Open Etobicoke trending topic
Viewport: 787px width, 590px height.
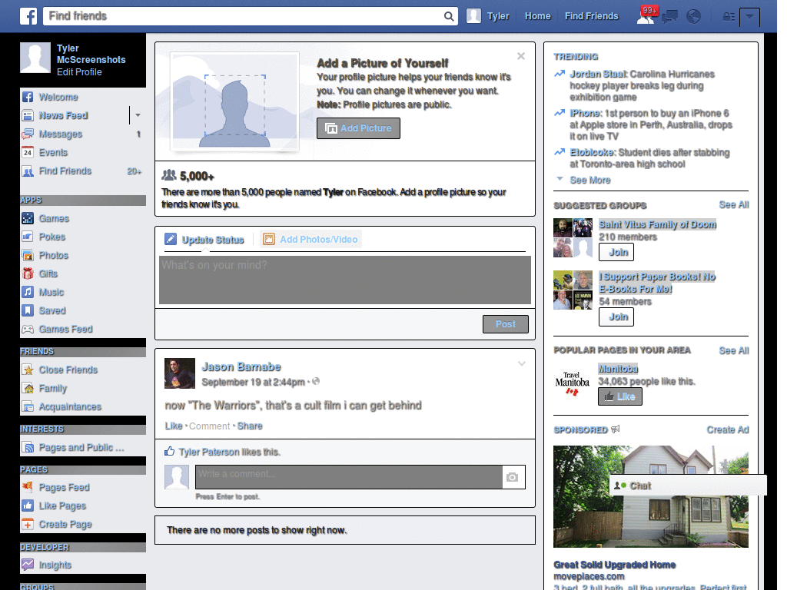click(x=592, y=153)
